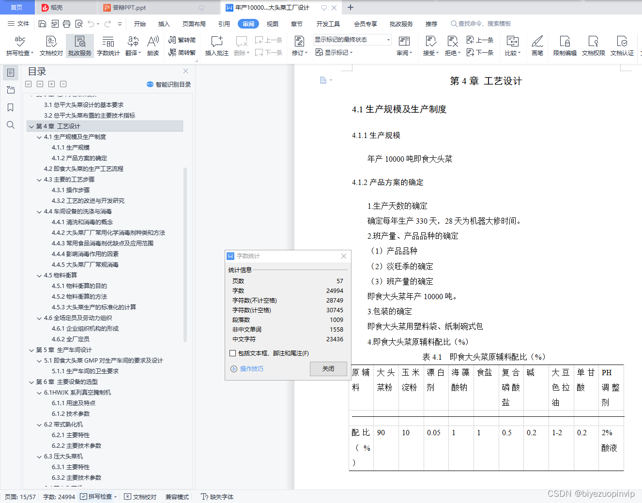The width and height of the screenshot is (642, 503).
Task: Open the spell check (拼写检查) tool
Action: 20,46
